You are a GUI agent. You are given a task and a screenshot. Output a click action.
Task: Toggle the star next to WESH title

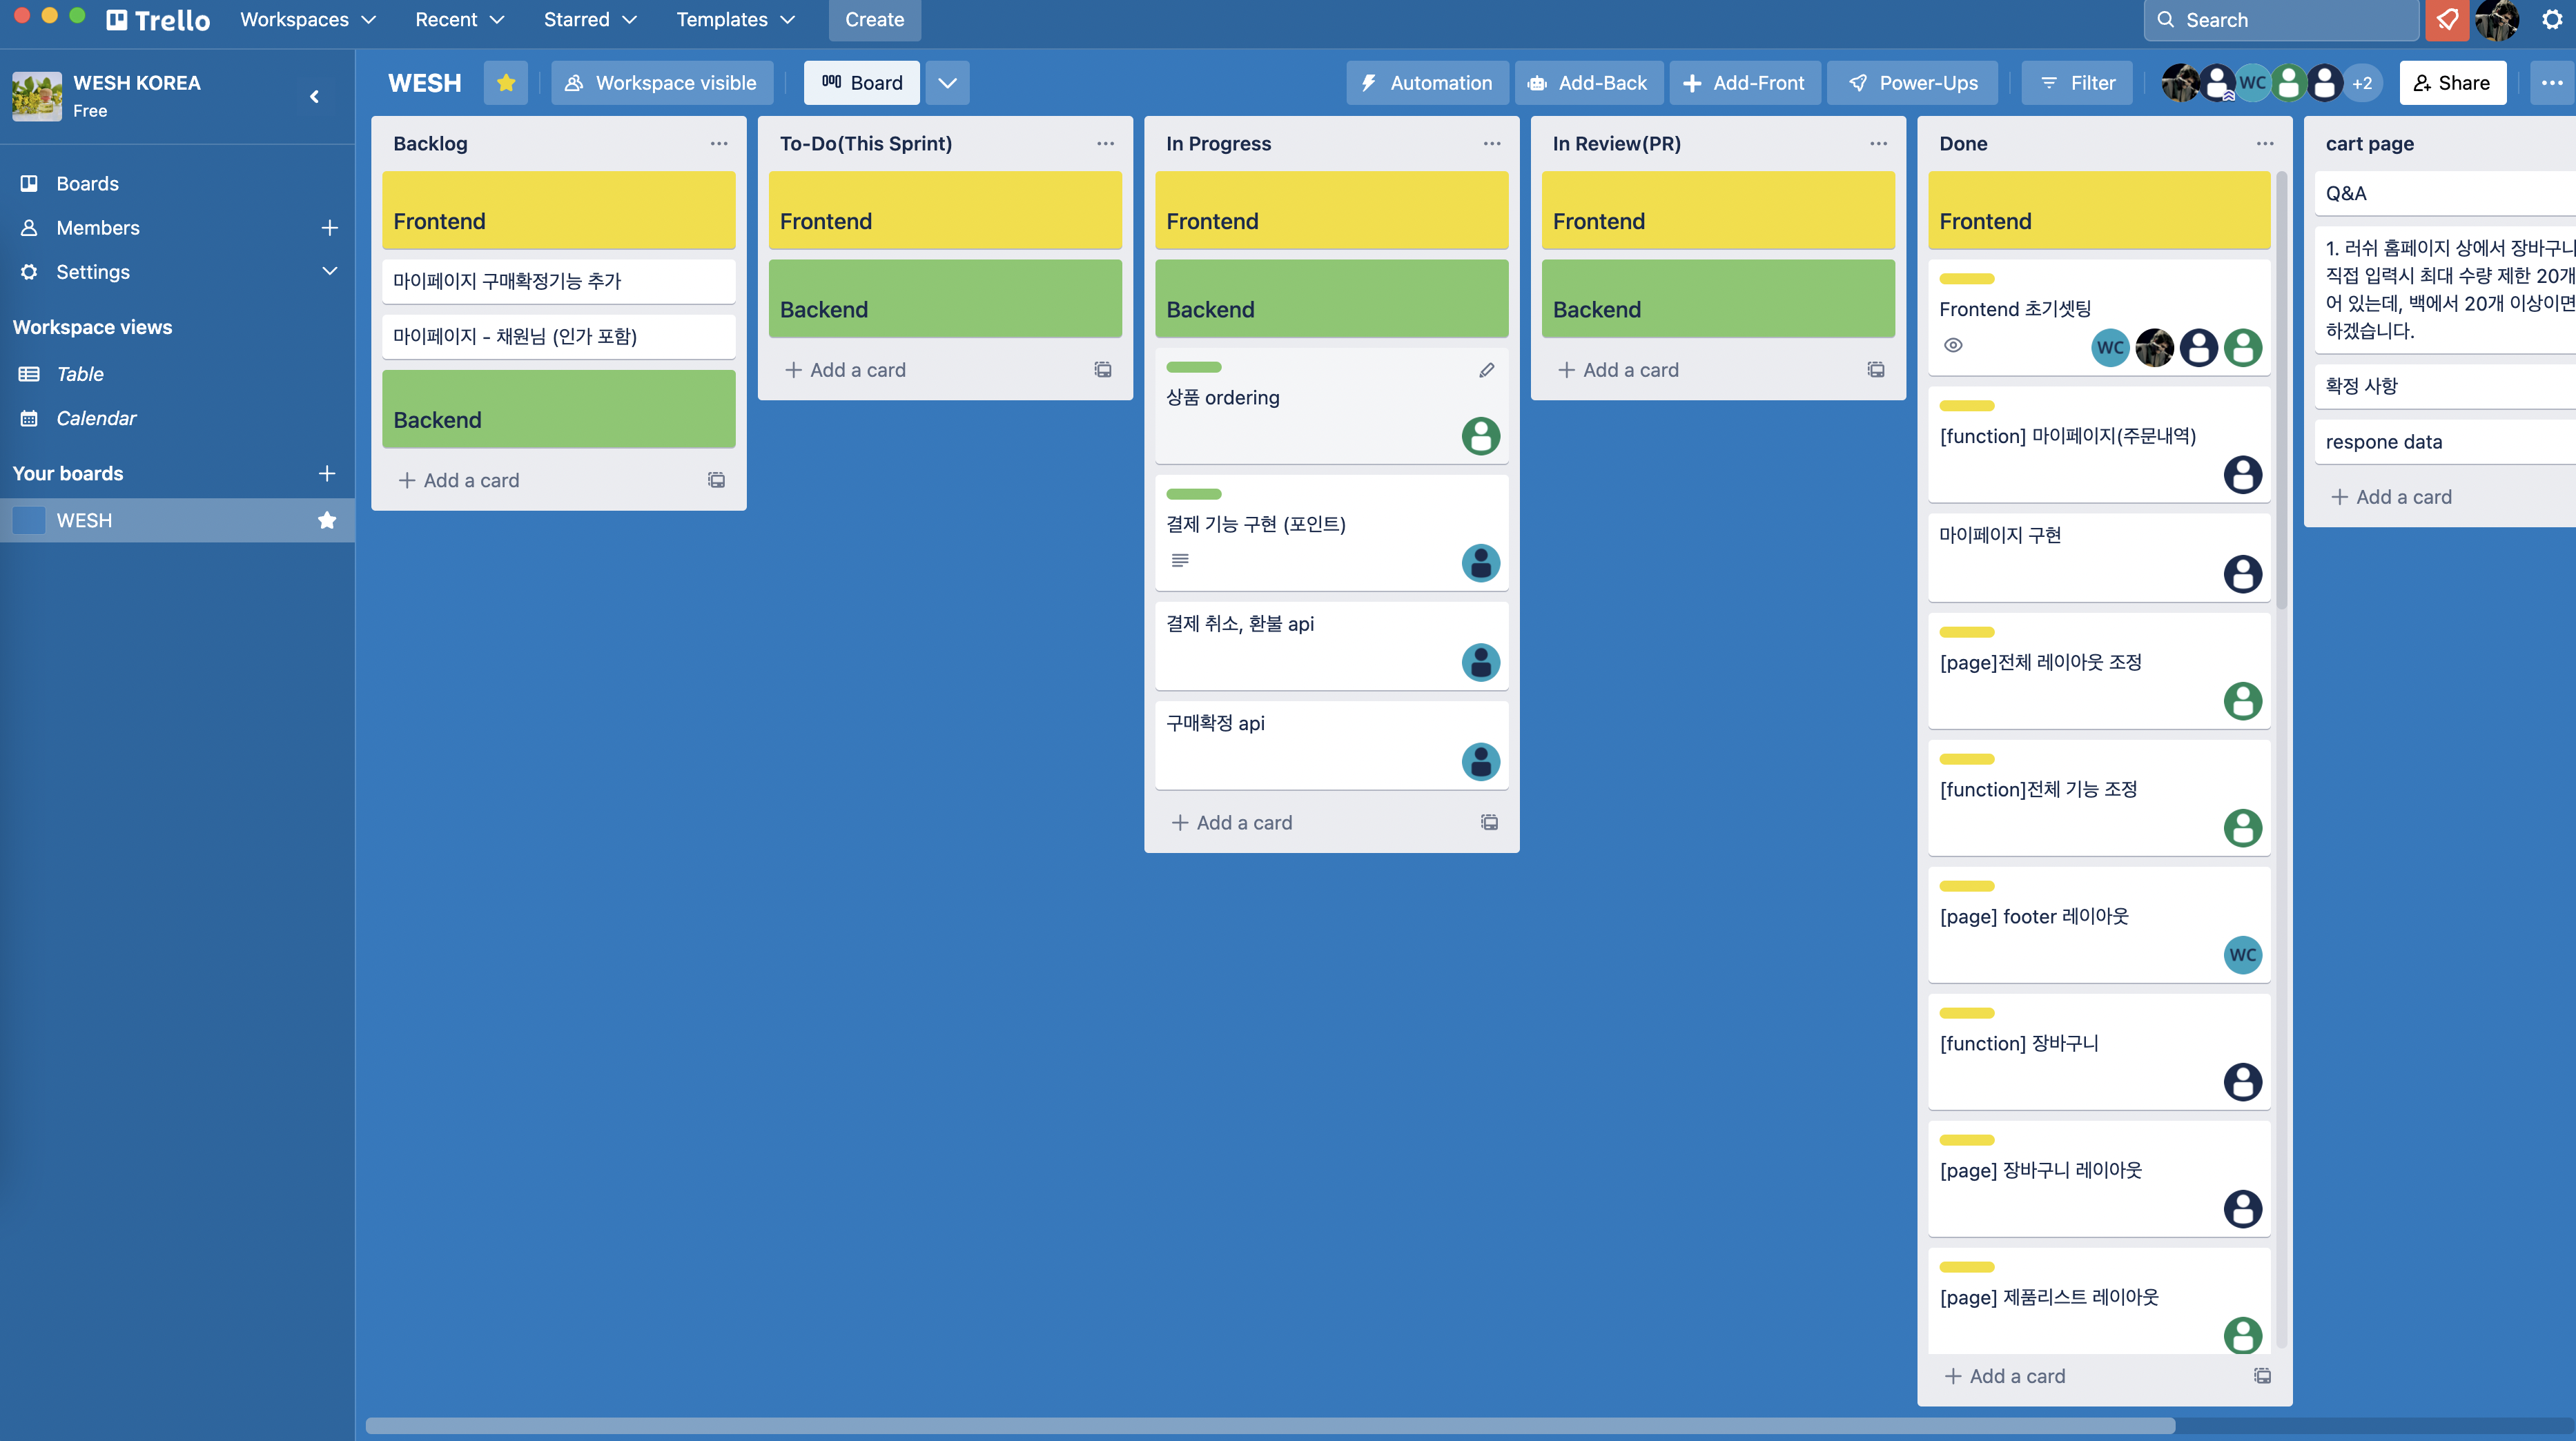click(x=506, y=83)
